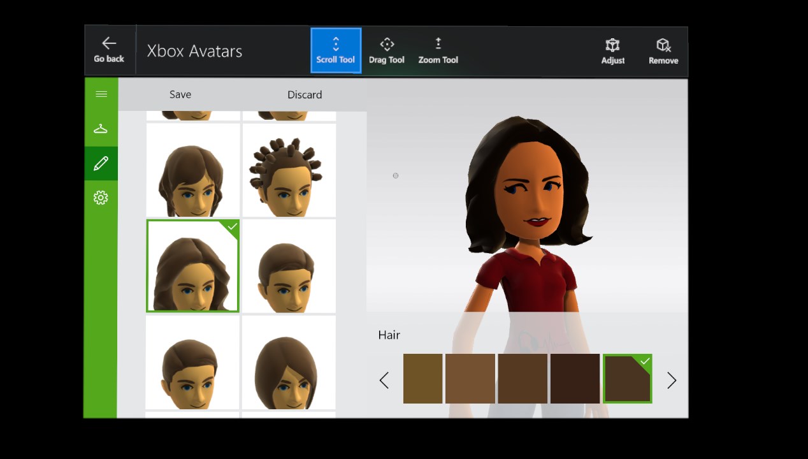The width and height of the screenshot is (808, 459).
Task: Select the Scroll Tool
Action: (x=336, y=50)
